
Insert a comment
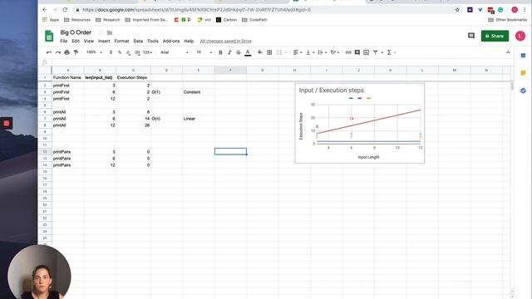pos(357,52)
